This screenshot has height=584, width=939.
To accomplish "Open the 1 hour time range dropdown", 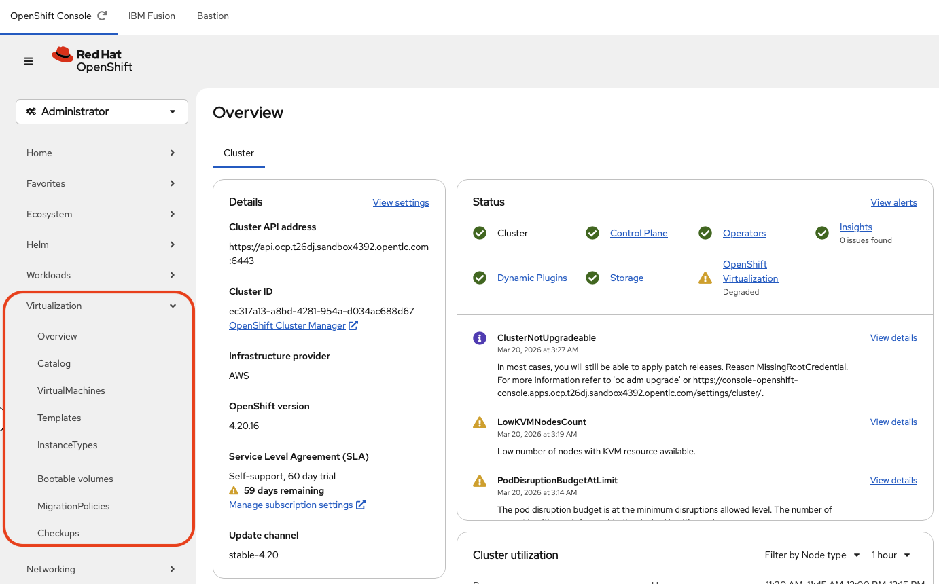I will pyautogui.click(x=891, y=555).
